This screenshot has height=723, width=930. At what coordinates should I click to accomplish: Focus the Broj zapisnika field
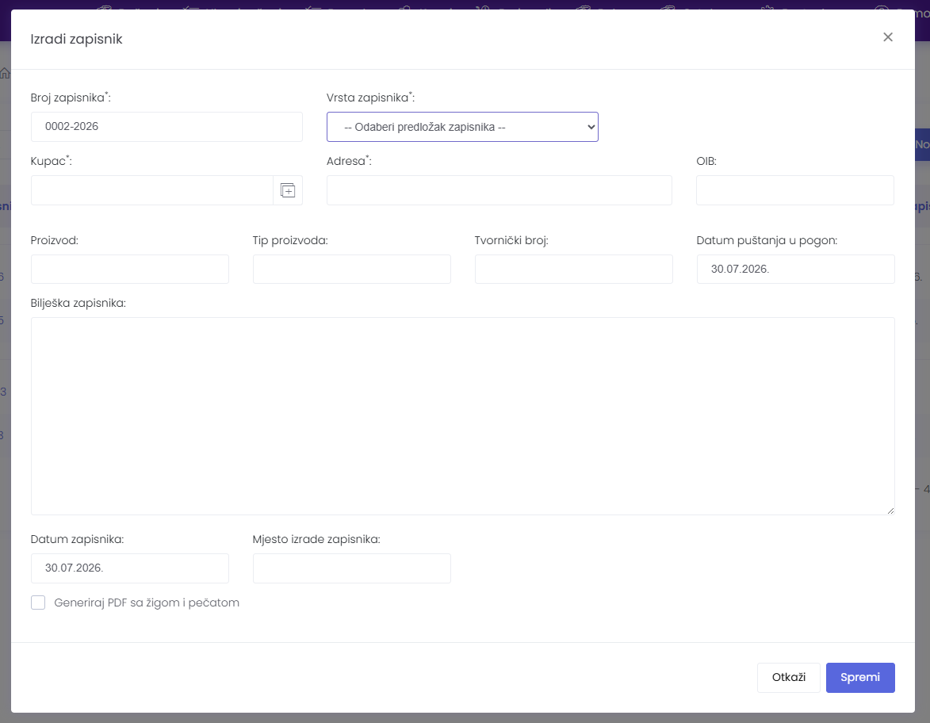166,127
